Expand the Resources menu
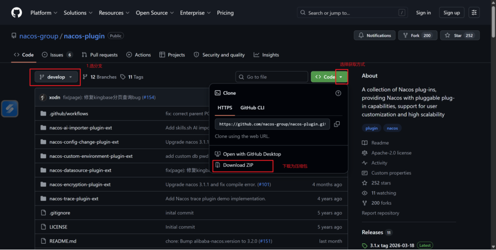 114,13
